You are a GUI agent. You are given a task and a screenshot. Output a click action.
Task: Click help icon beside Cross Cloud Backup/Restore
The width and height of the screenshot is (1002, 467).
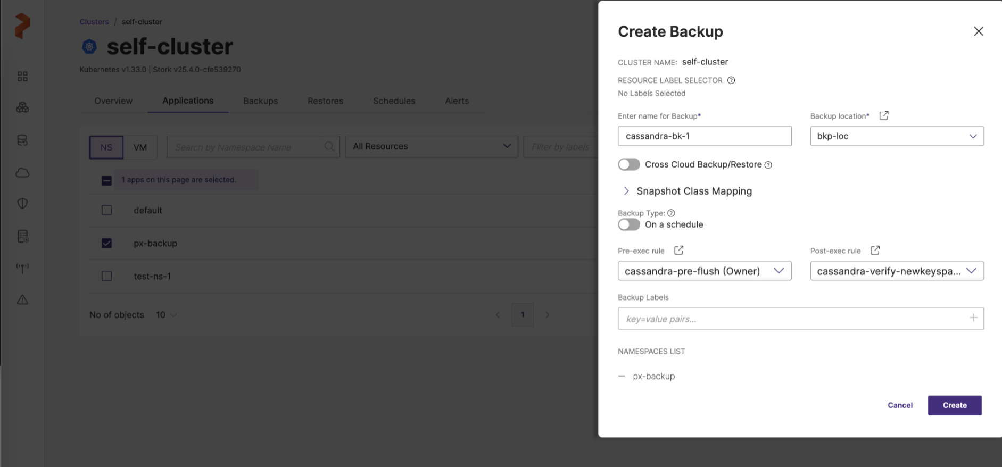coord(768,165)
